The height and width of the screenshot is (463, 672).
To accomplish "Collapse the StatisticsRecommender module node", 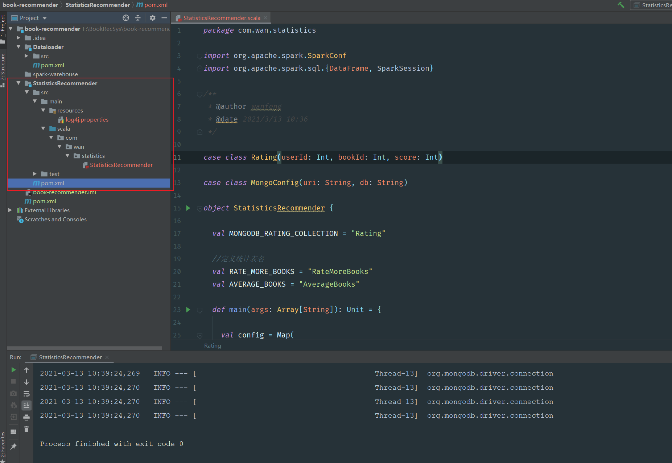I will tap(18, 83).
